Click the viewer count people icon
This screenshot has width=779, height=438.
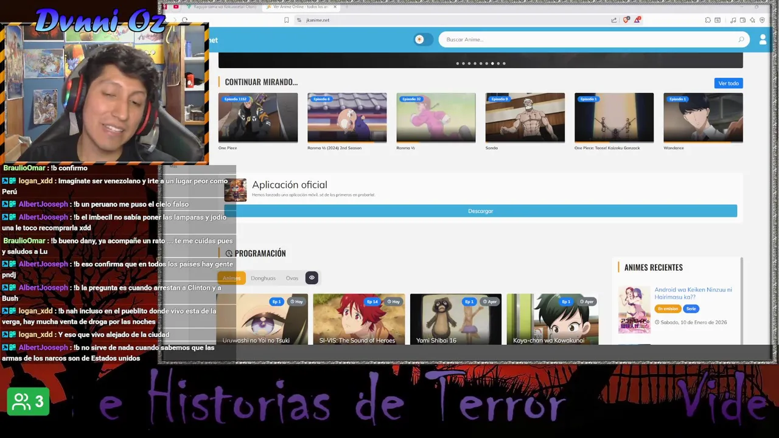point(21,401)
